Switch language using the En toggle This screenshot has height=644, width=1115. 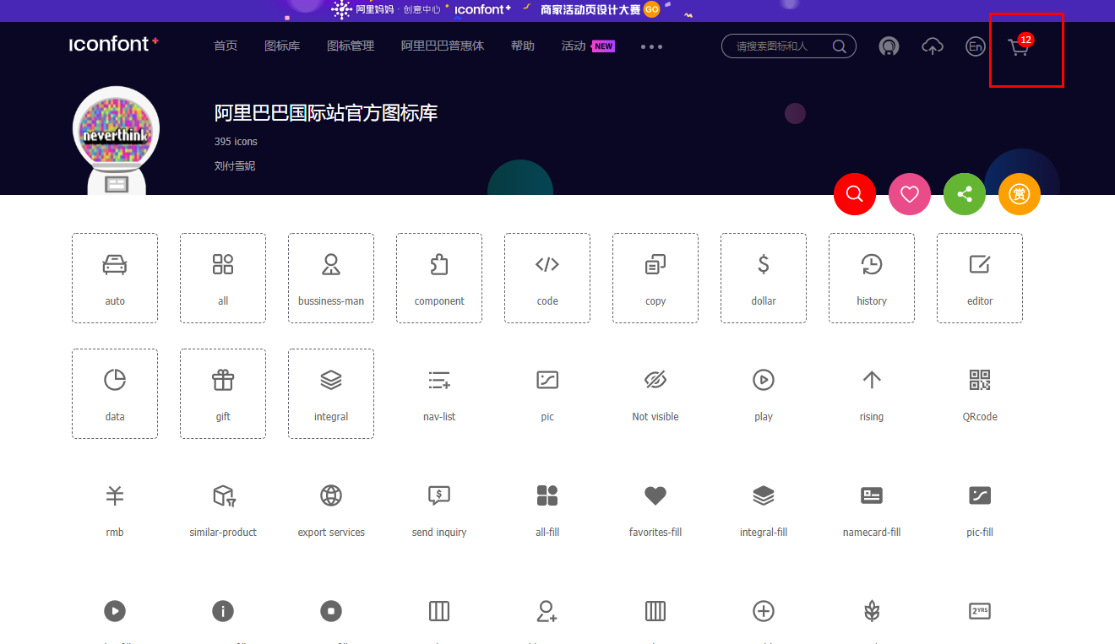click(975, 46)
